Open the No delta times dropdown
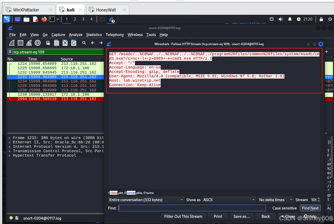This screenshot has height=224, width=334. pos(276,200)
